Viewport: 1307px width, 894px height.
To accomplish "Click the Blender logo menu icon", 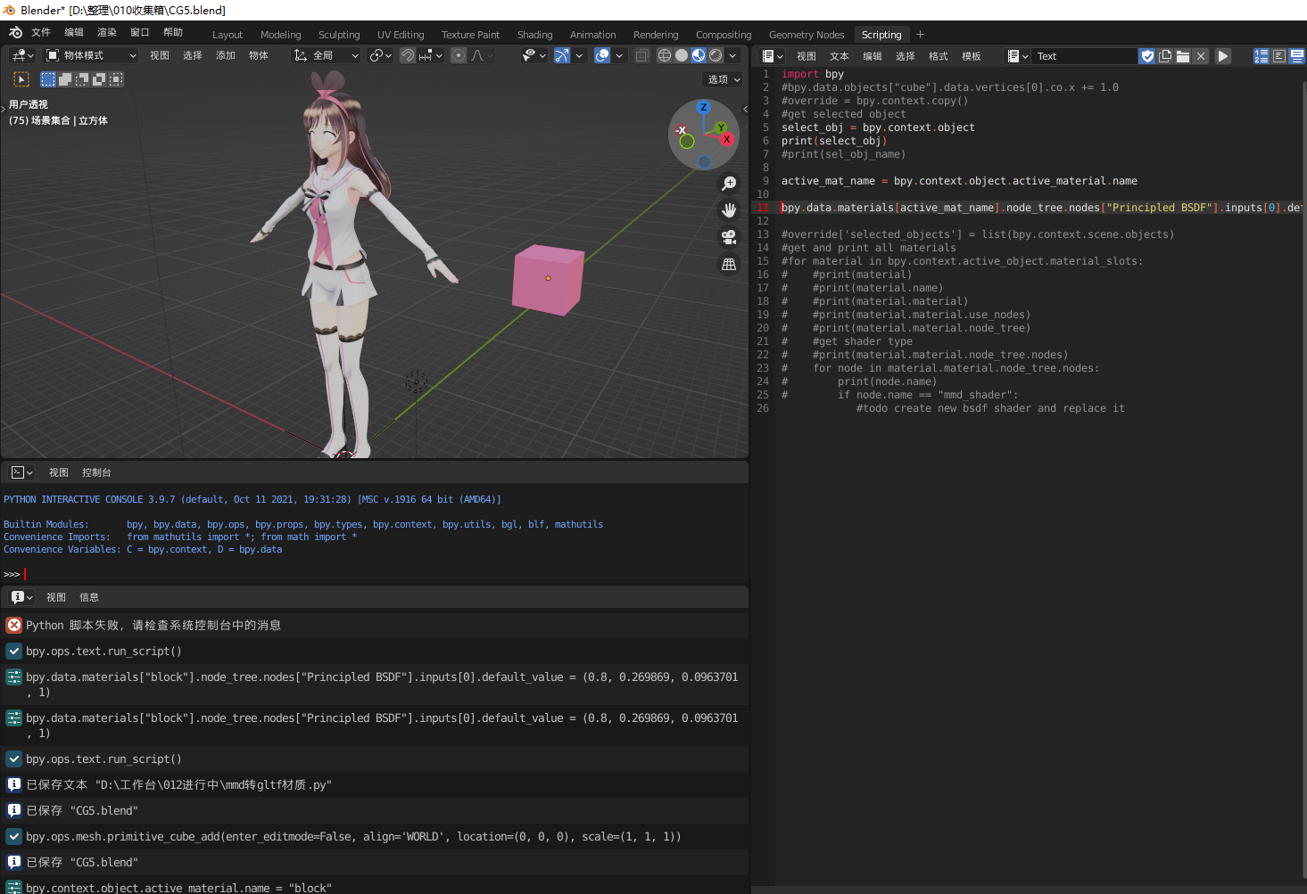I will coord(15,33).
